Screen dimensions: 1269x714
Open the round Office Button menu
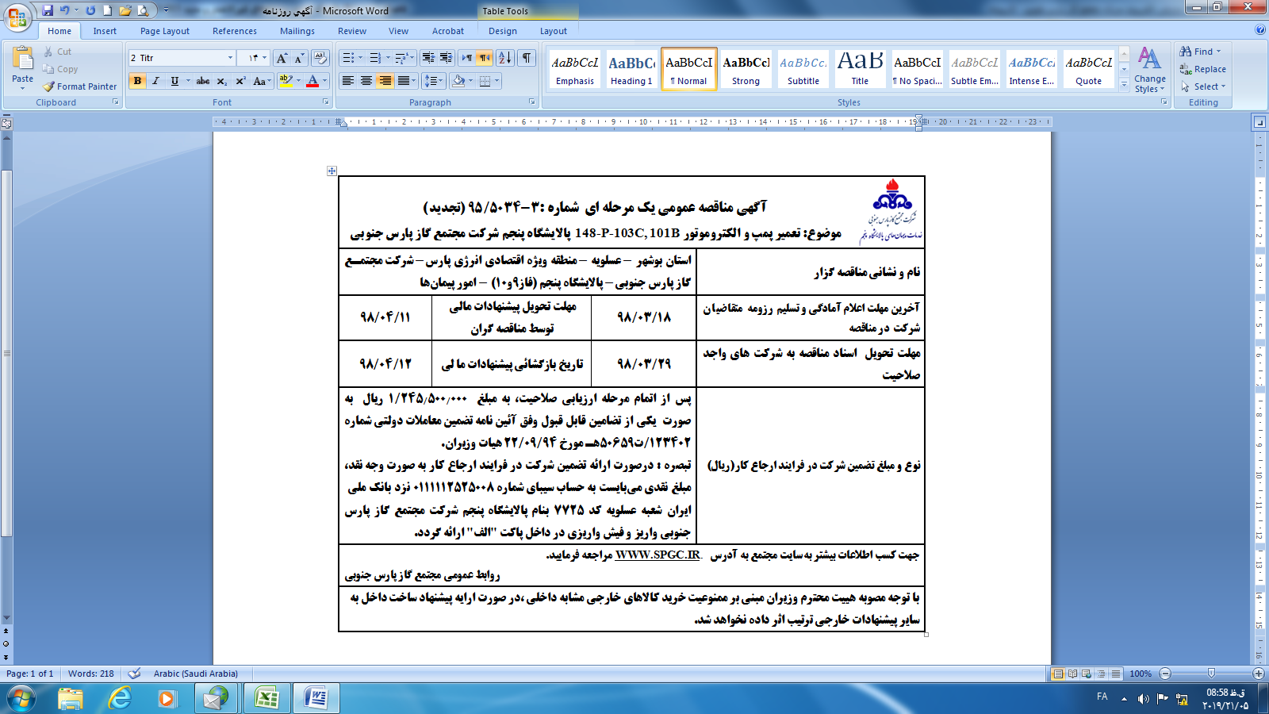(17, 16)
